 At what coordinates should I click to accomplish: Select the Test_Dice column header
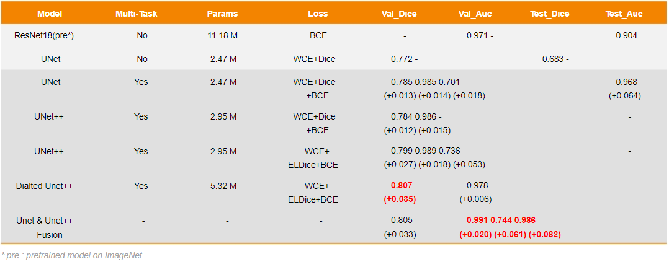[x=550, y=14]
